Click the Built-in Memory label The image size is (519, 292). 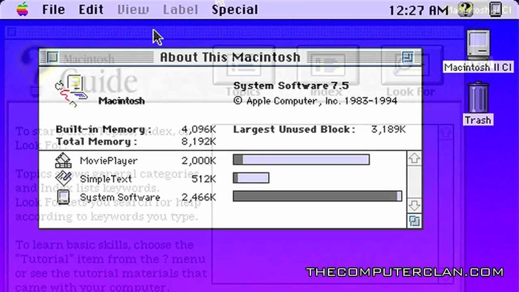[104, 129]
